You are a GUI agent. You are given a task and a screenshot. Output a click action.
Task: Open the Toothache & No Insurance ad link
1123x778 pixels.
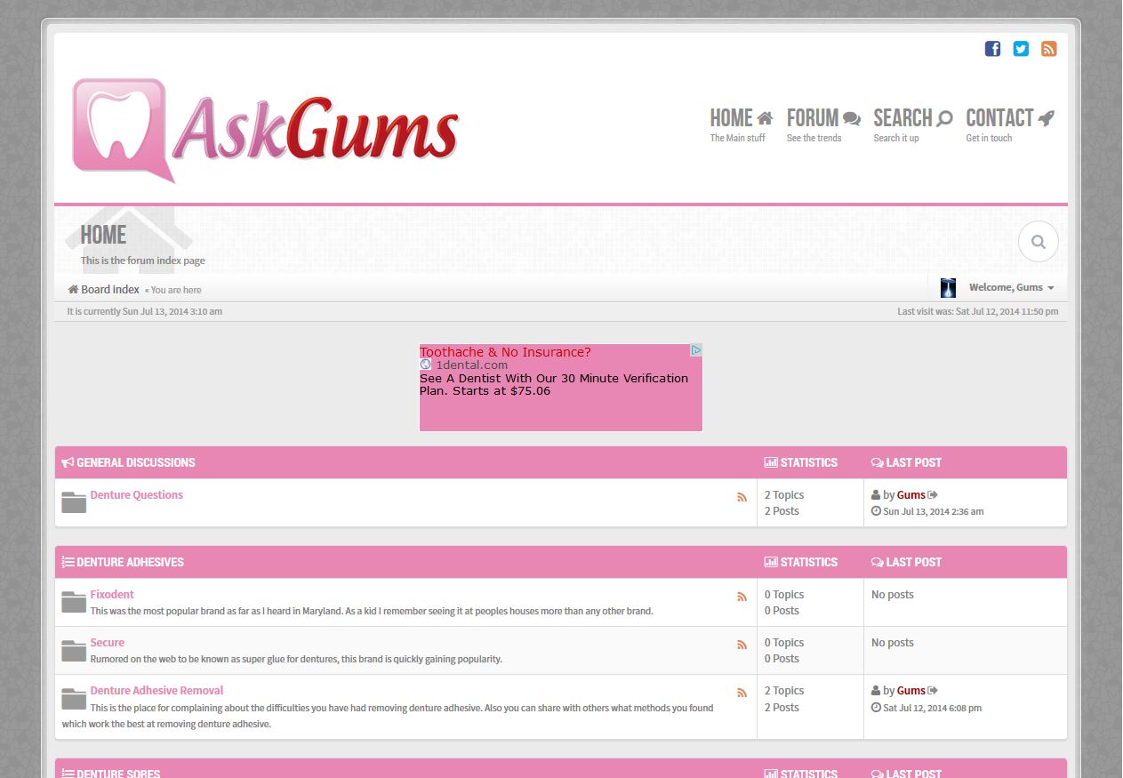click(505, 352)
